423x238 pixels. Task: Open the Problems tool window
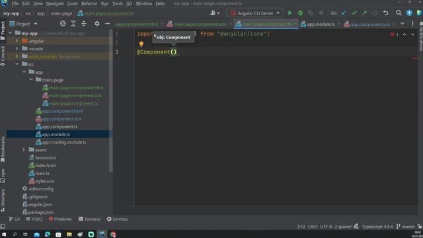(x=60, y=219)
